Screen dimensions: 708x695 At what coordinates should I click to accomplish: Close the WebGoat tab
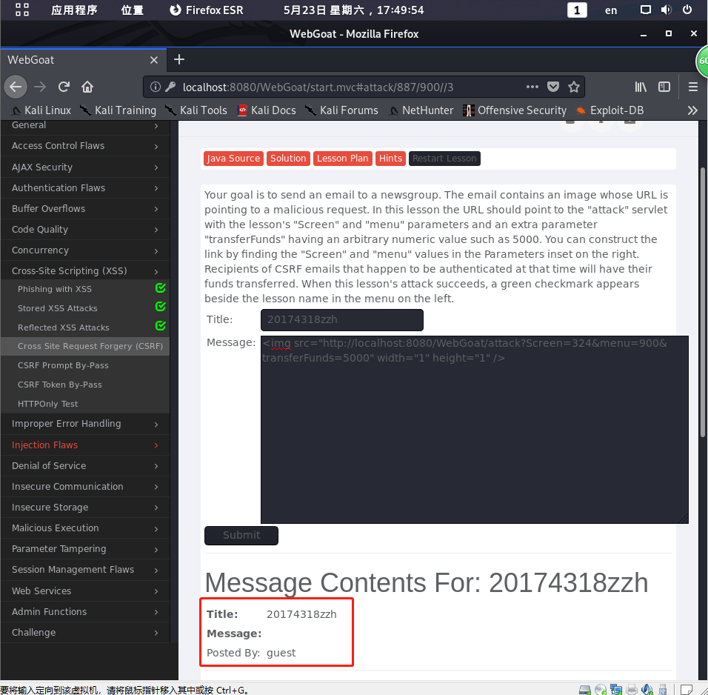[154, 60]
